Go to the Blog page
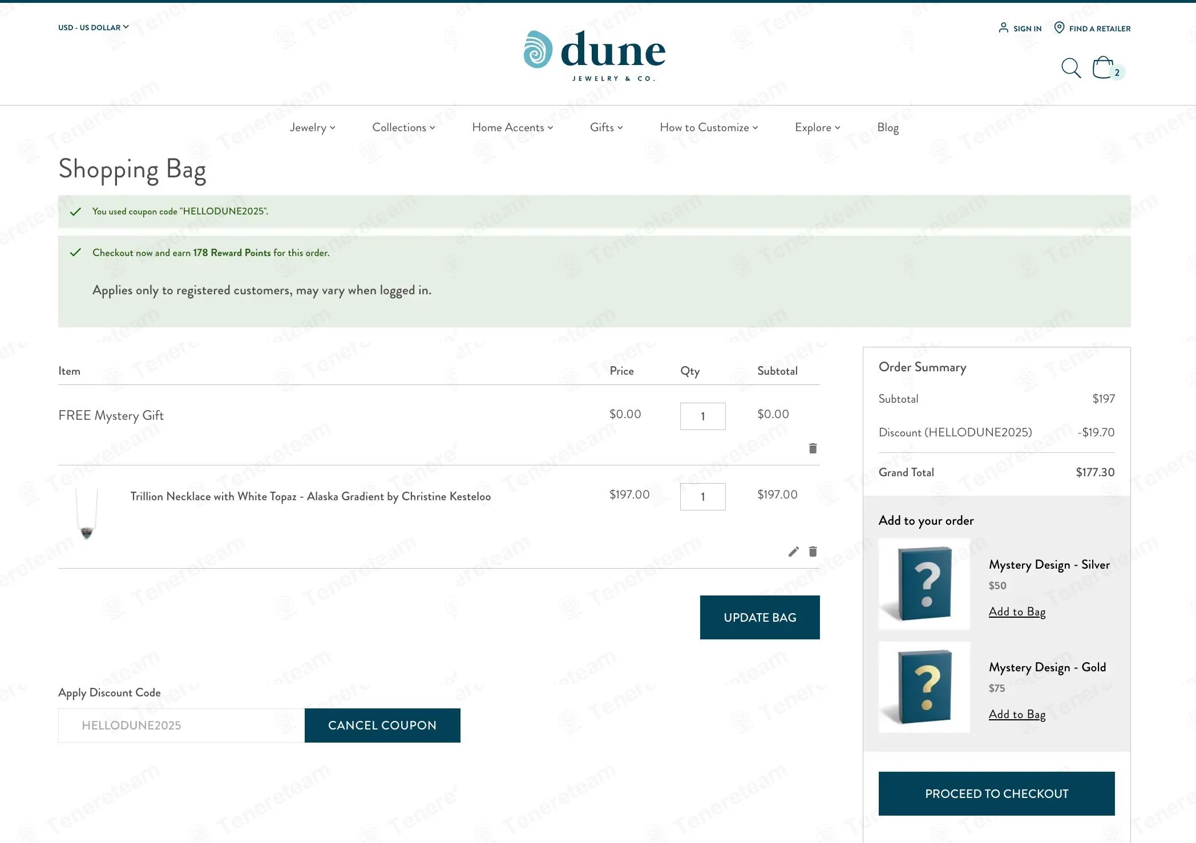The image size is (1196, 843). [x=888, y=127]
